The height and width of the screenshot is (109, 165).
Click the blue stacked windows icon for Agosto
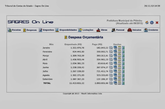[115, 75]
